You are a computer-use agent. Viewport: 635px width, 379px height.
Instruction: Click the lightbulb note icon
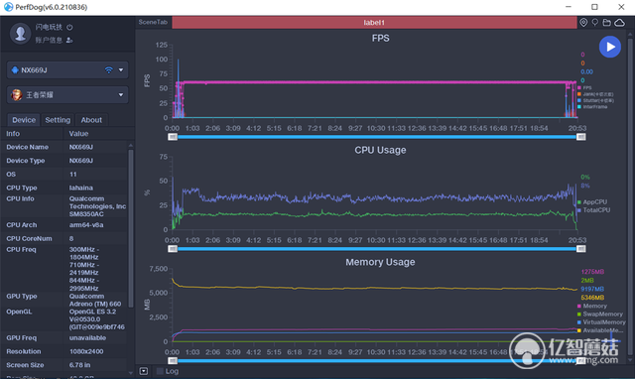(595, 23)
